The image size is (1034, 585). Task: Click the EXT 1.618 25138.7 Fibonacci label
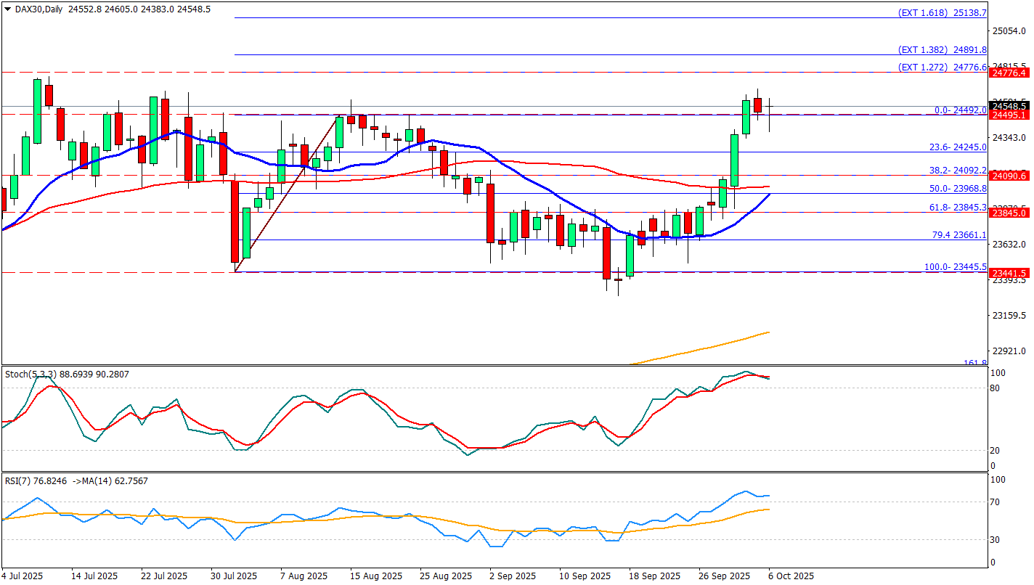click(x=942, y=13)
